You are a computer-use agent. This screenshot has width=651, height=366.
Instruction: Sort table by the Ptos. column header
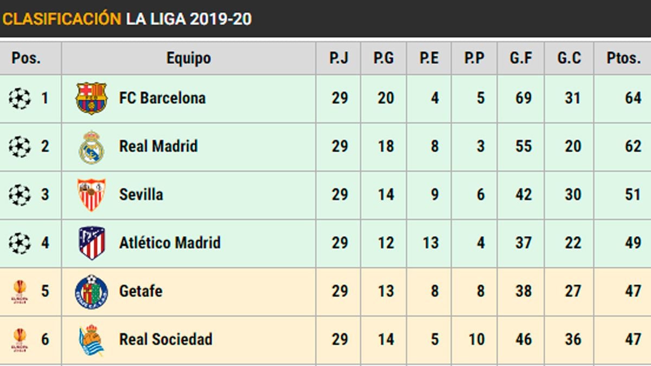click(623, 58)
